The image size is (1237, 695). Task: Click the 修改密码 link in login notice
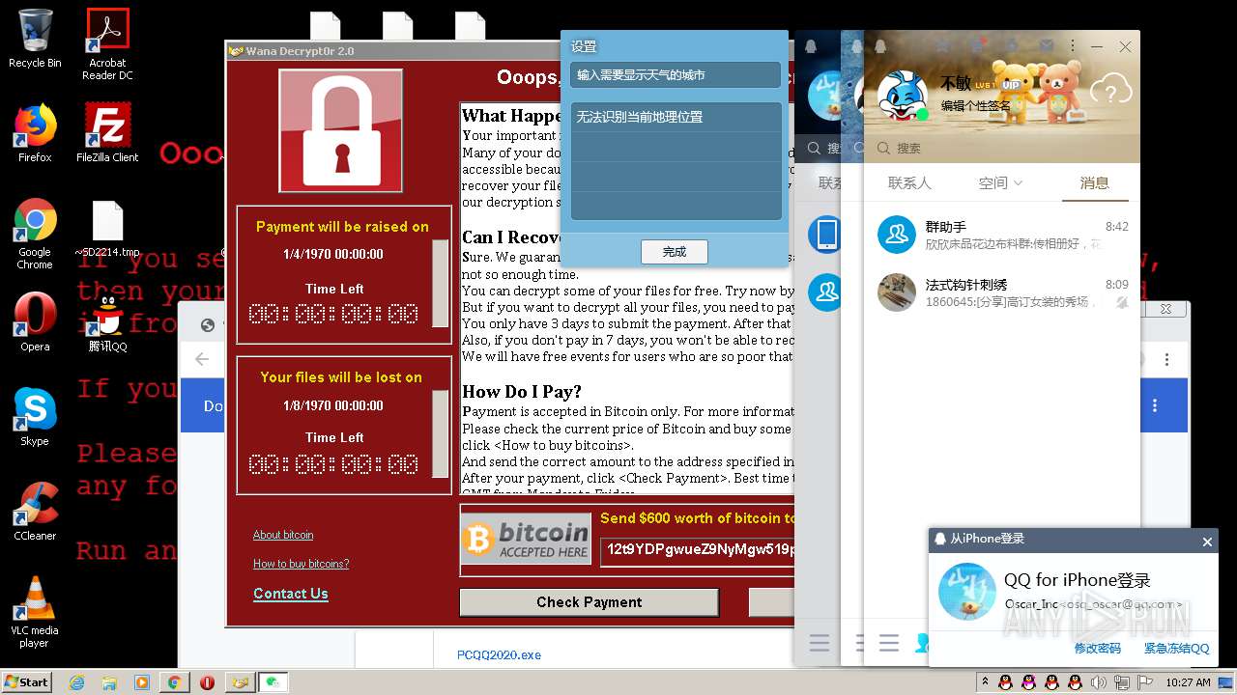coord(1097,649)
